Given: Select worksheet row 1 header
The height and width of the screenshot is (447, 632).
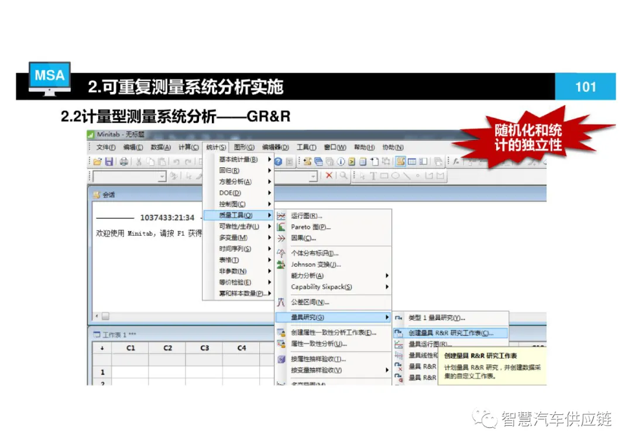Looking at the screenshot, I should coord(102,372).
